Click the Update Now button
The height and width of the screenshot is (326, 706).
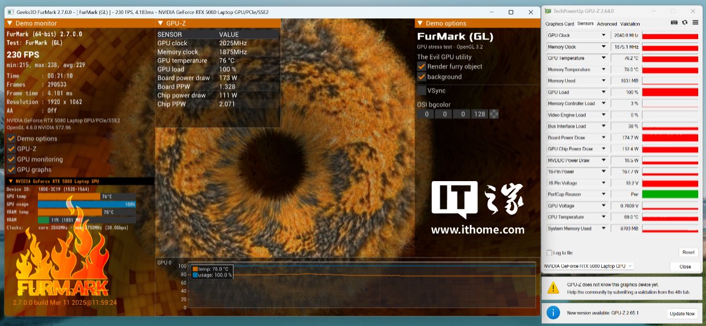[682, 314]
